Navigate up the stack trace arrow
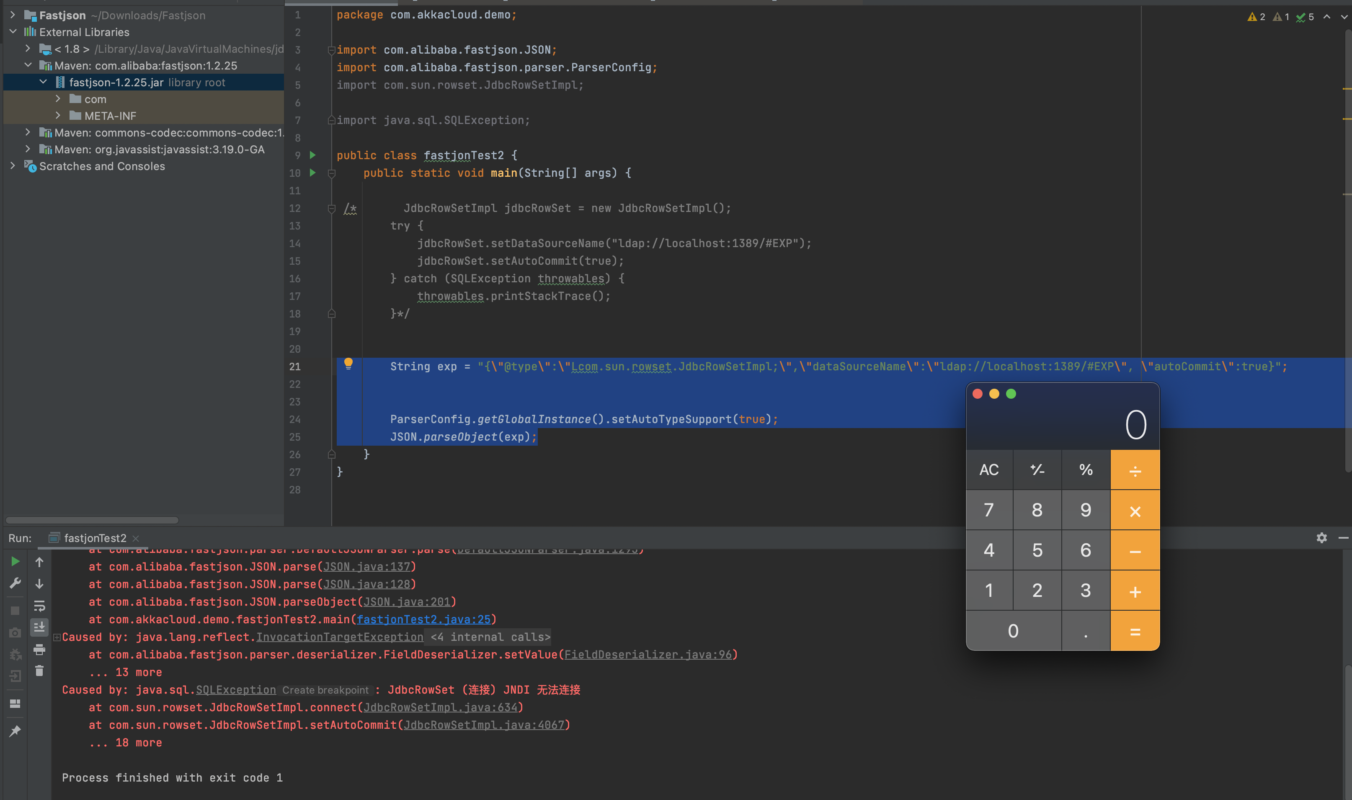The image size is (1352, 800). tap(39, 562)
